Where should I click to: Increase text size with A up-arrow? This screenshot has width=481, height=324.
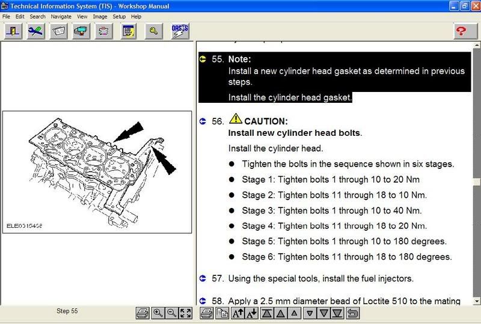coord(237,313)
